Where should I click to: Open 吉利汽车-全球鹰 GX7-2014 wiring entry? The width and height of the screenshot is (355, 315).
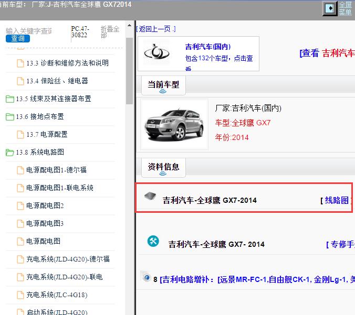point(210,200)
